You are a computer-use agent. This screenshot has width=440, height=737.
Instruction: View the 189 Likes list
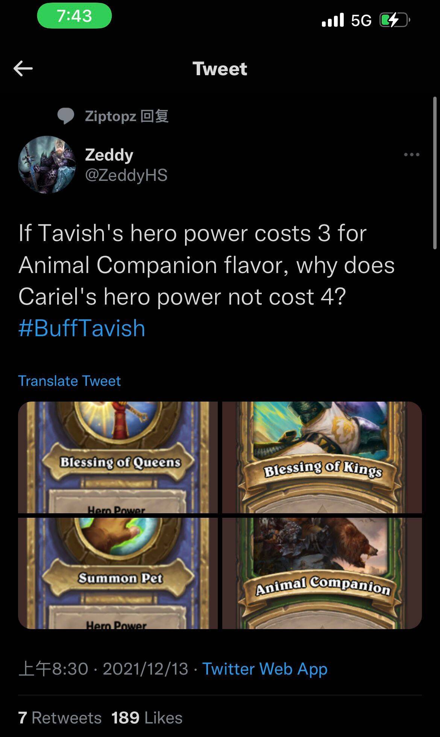(x=147, y=717)
